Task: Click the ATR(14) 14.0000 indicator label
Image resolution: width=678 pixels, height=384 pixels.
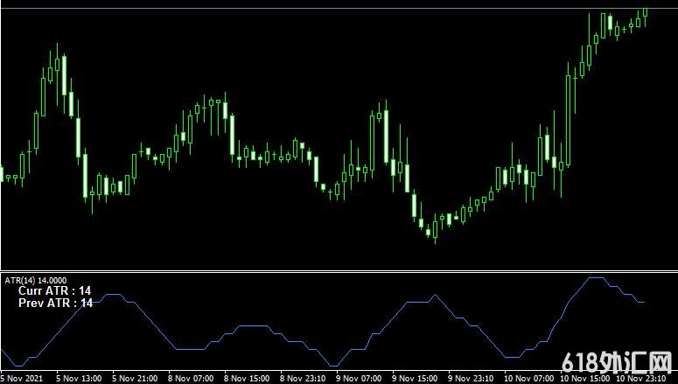Action: (37, 281)
